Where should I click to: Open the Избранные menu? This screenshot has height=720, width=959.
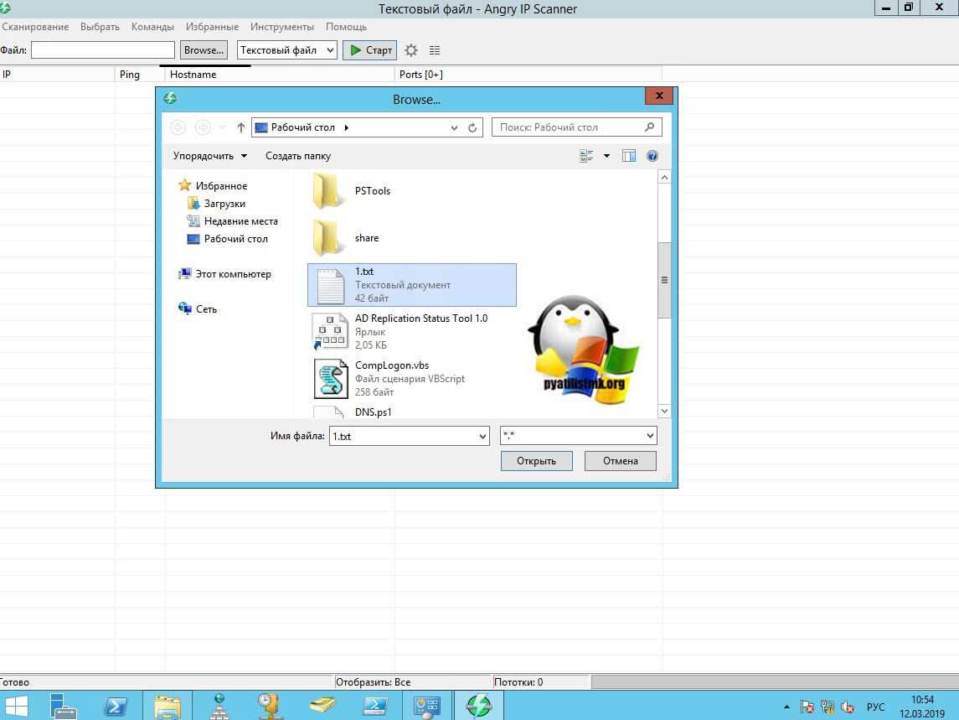click(x=212, y=27)
